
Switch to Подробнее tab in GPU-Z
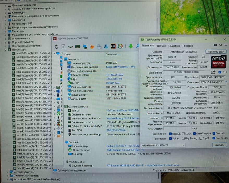174,46
